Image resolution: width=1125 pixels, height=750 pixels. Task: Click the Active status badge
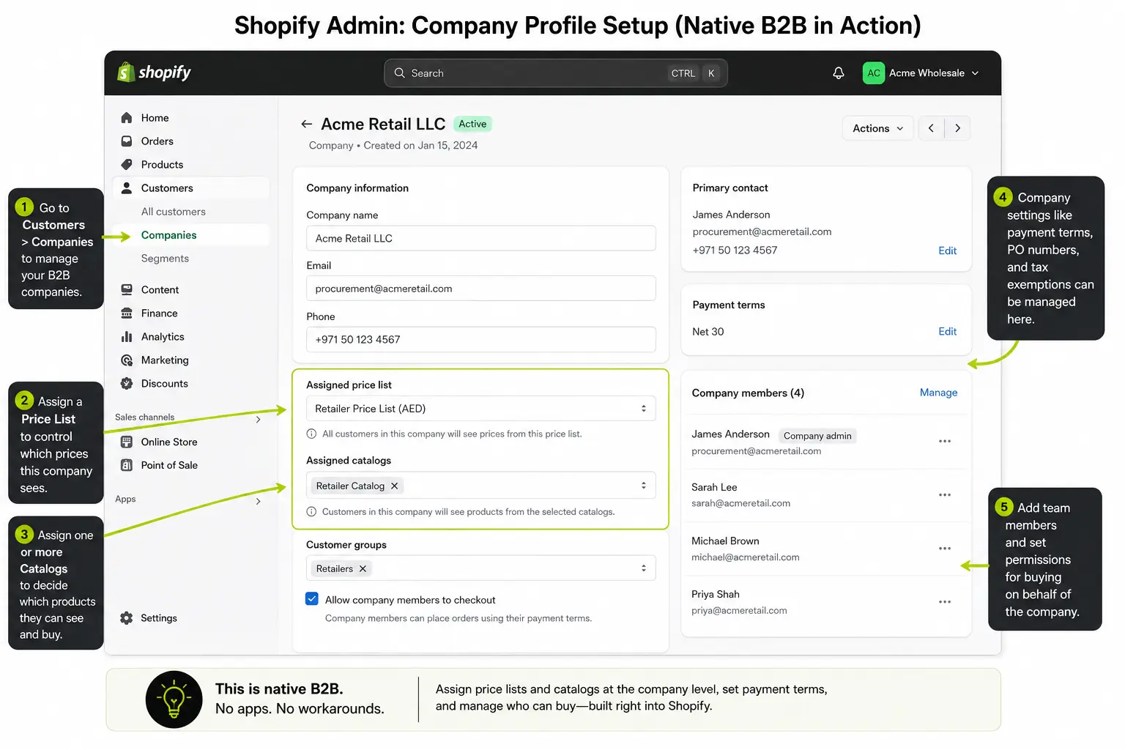[472, 125]
